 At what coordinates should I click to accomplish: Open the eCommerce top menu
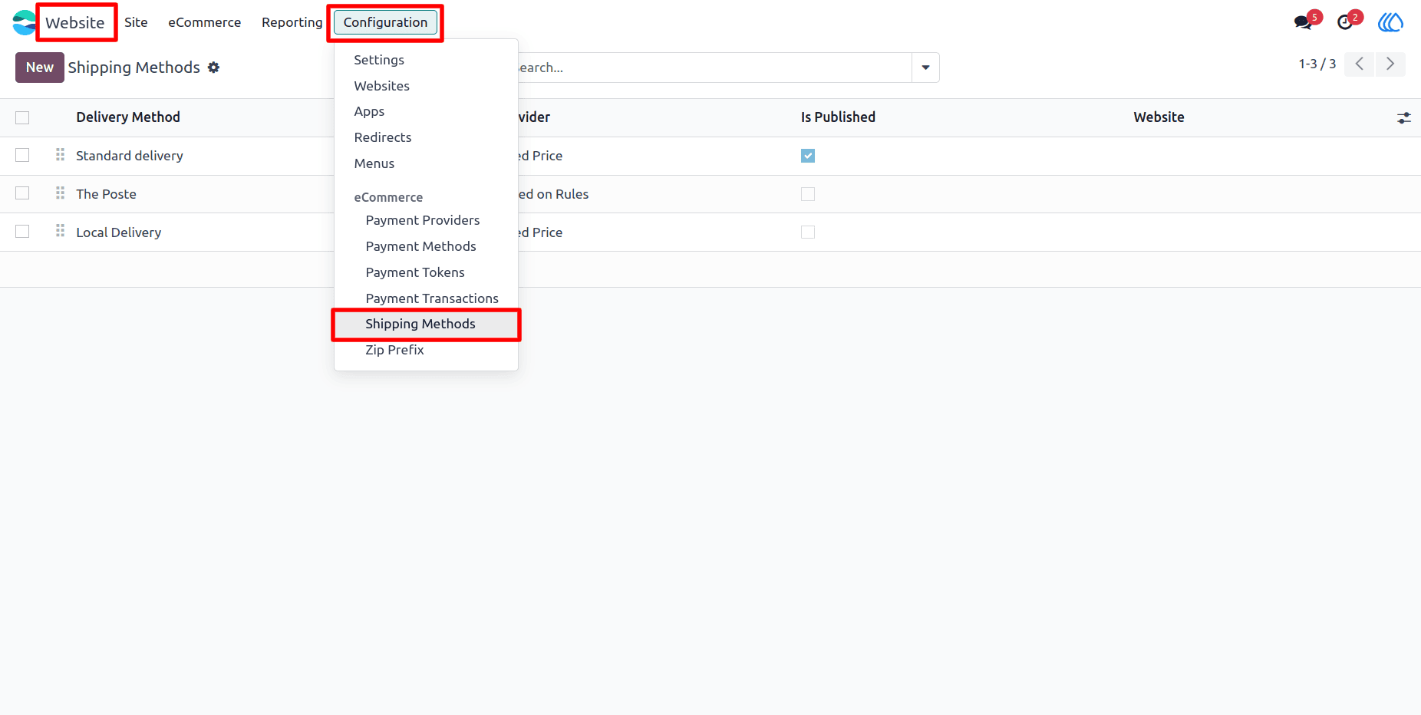point(204,22)
